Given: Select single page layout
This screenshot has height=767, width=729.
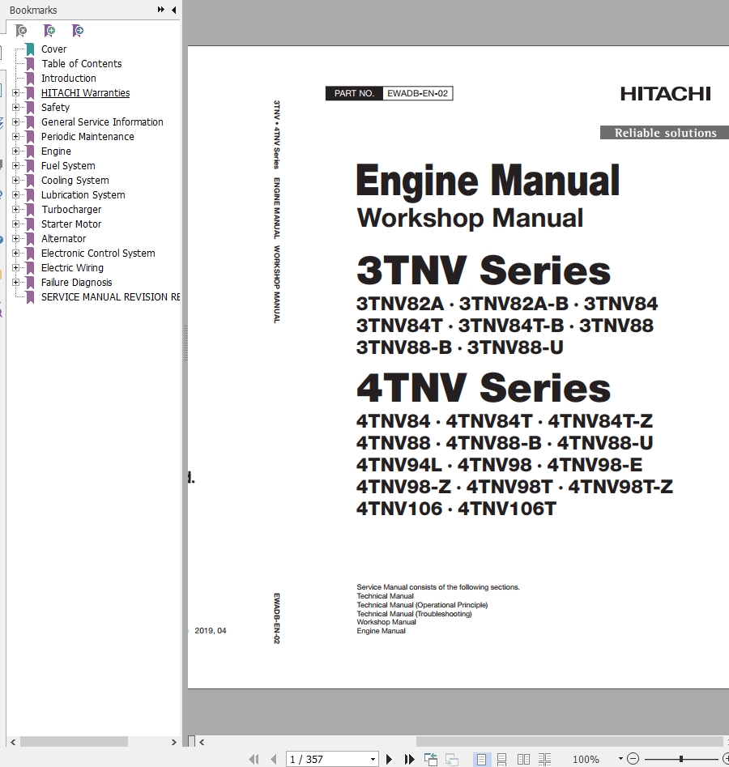Looking at the screenshot, I should (x=481, y=759).
